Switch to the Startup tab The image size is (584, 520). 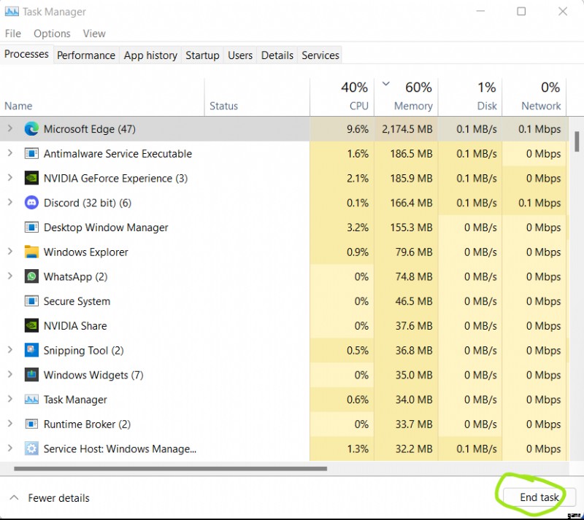[x=202, y=55]
